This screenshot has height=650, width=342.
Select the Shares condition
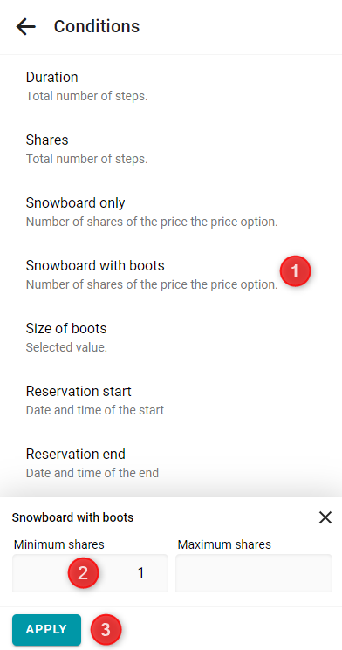click(171, 149)
